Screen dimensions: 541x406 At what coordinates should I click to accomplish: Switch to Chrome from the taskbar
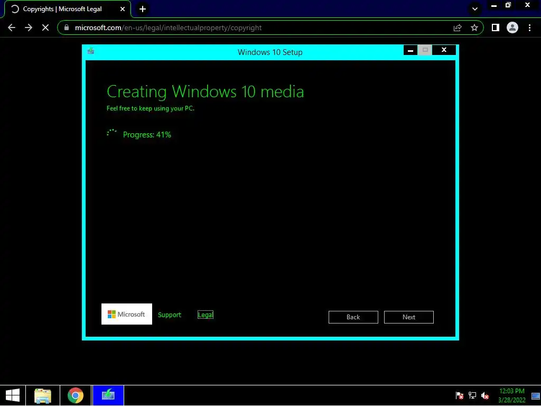[76, 395]
